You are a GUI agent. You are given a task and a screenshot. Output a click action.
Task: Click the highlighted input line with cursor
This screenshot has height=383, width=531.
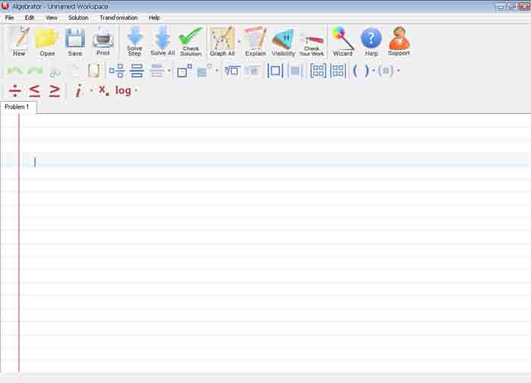click(x=275, y=162)
